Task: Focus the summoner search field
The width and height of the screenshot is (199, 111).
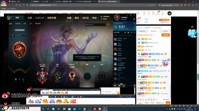Action: [95, 25]
